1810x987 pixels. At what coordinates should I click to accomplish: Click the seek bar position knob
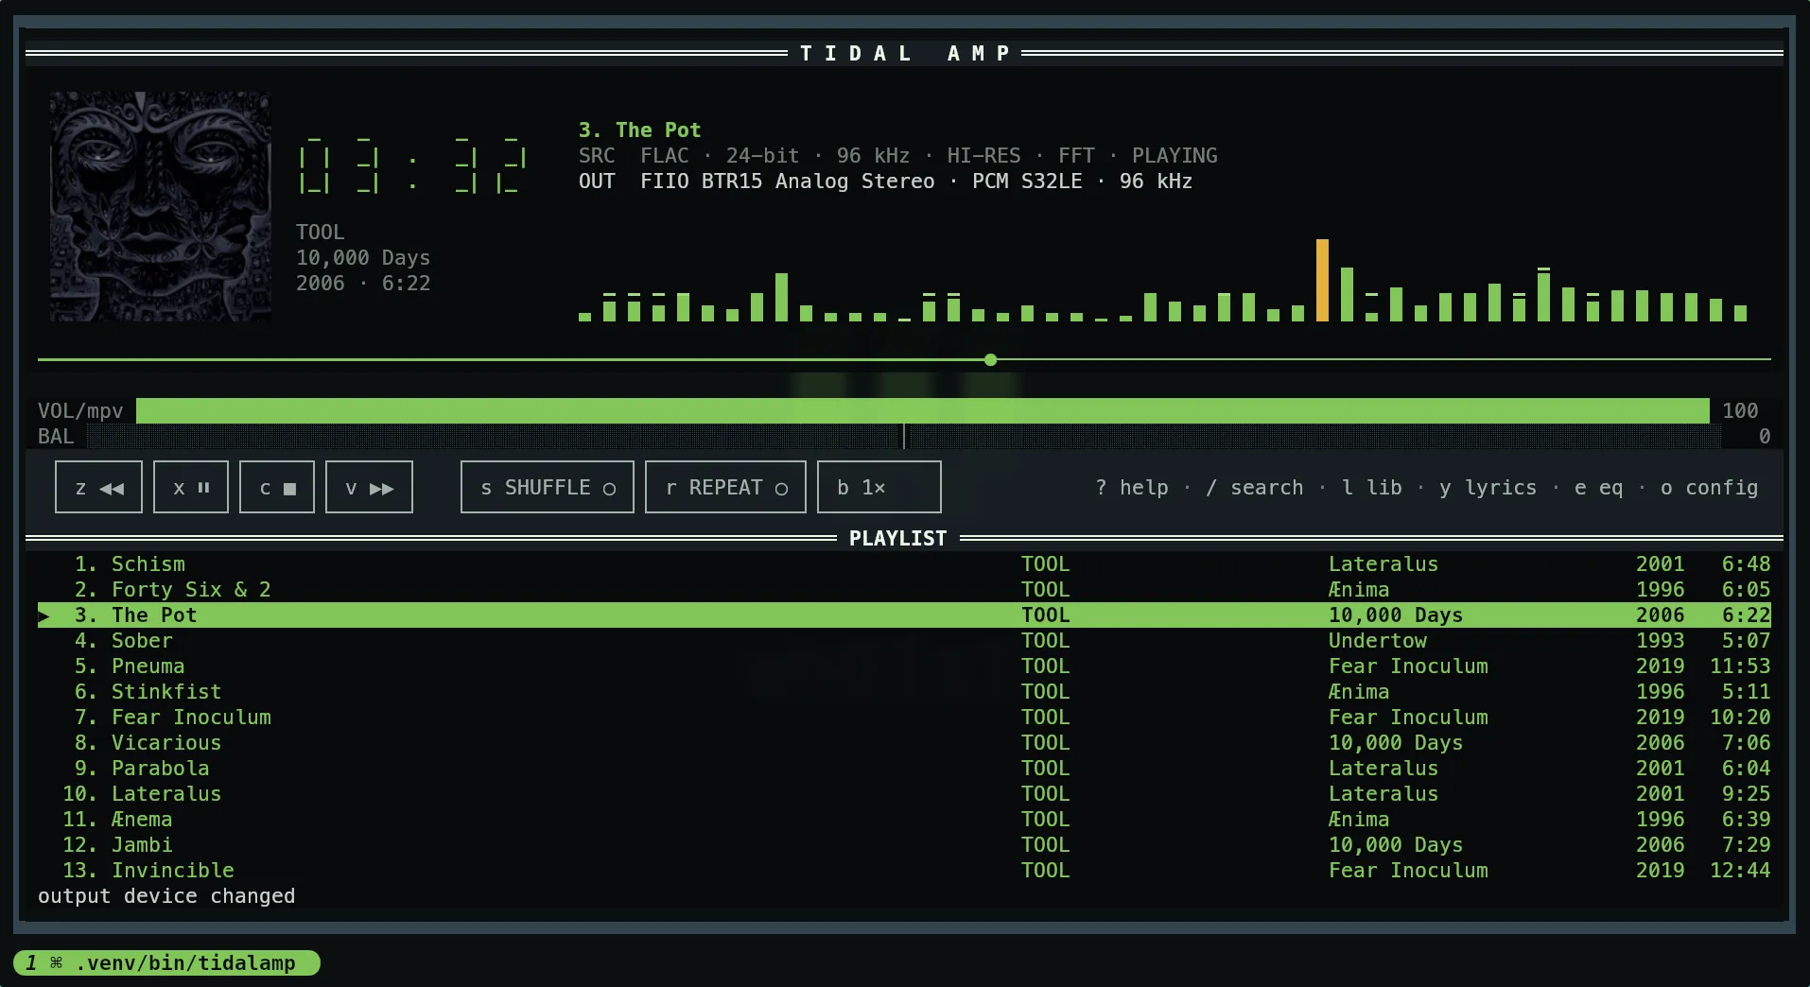pos(990,360)
